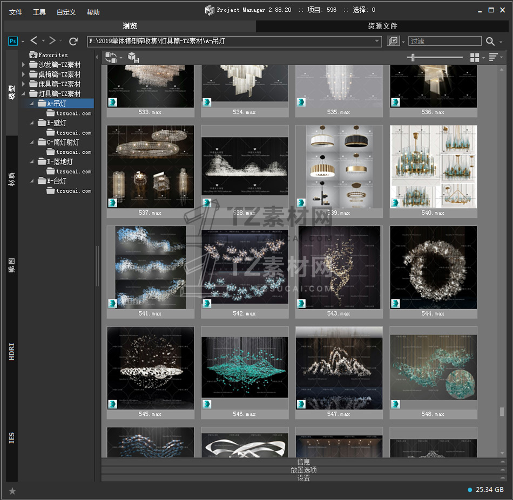Expand the 信息 panel
The image size is (513, 500).
[303, 462]
